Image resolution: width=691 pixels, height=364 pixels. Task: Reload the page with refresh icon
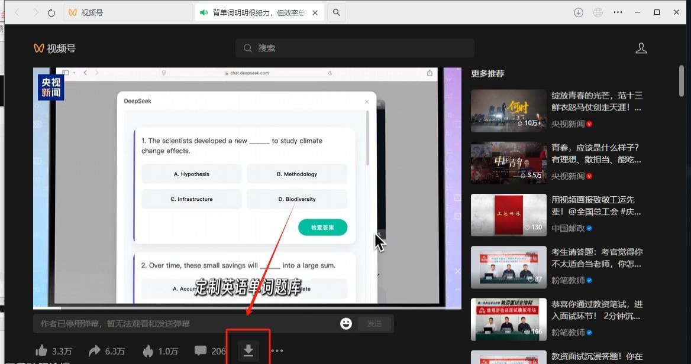tap(51, 13)
